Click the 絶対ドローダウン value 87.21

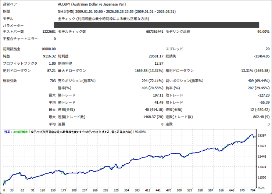51,71
